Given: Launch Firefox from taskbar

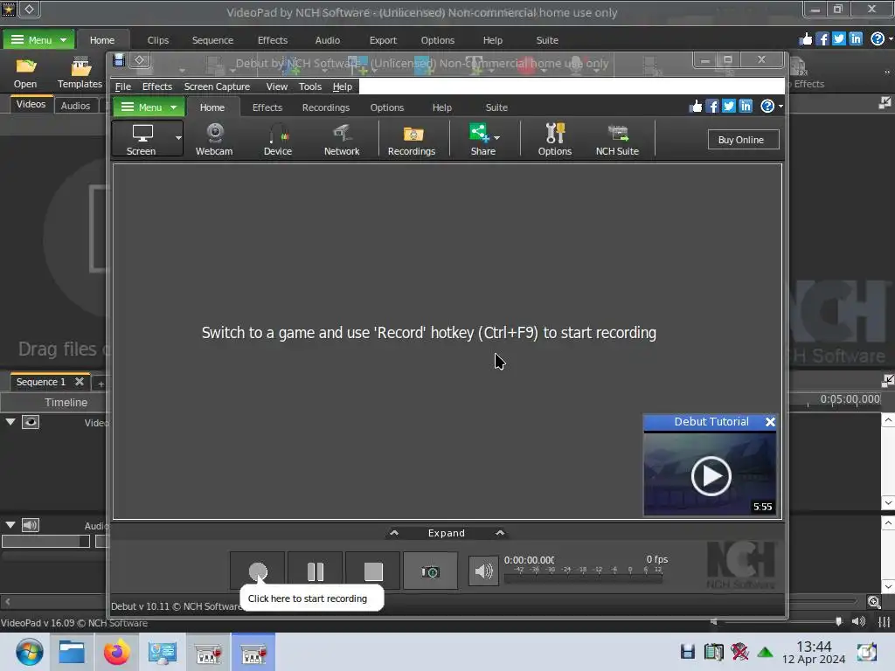Looking at the screenshot, I should [117, 652].
